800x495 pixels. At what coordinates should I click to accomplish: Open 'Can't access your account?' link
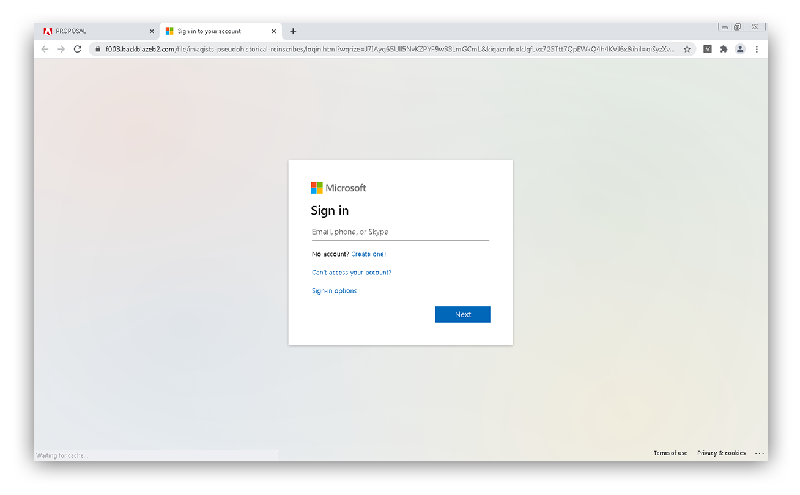352,273
